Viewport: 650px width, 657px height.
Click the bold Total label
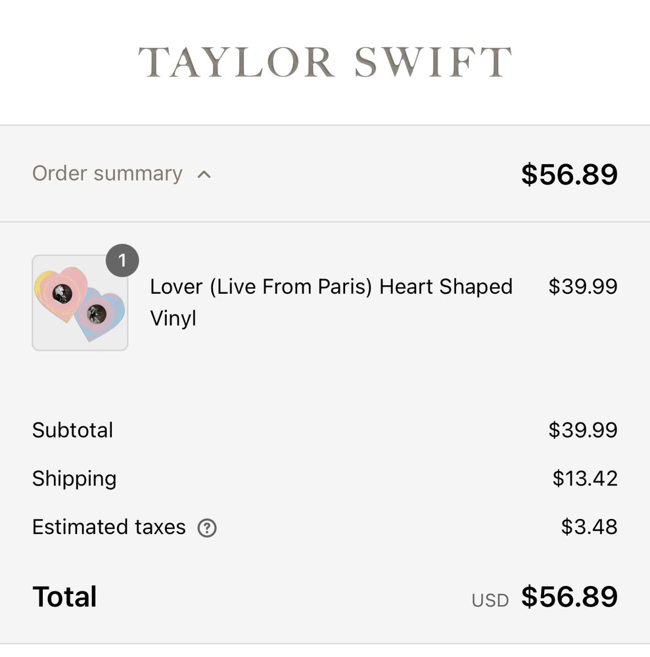tap(64, 597)
